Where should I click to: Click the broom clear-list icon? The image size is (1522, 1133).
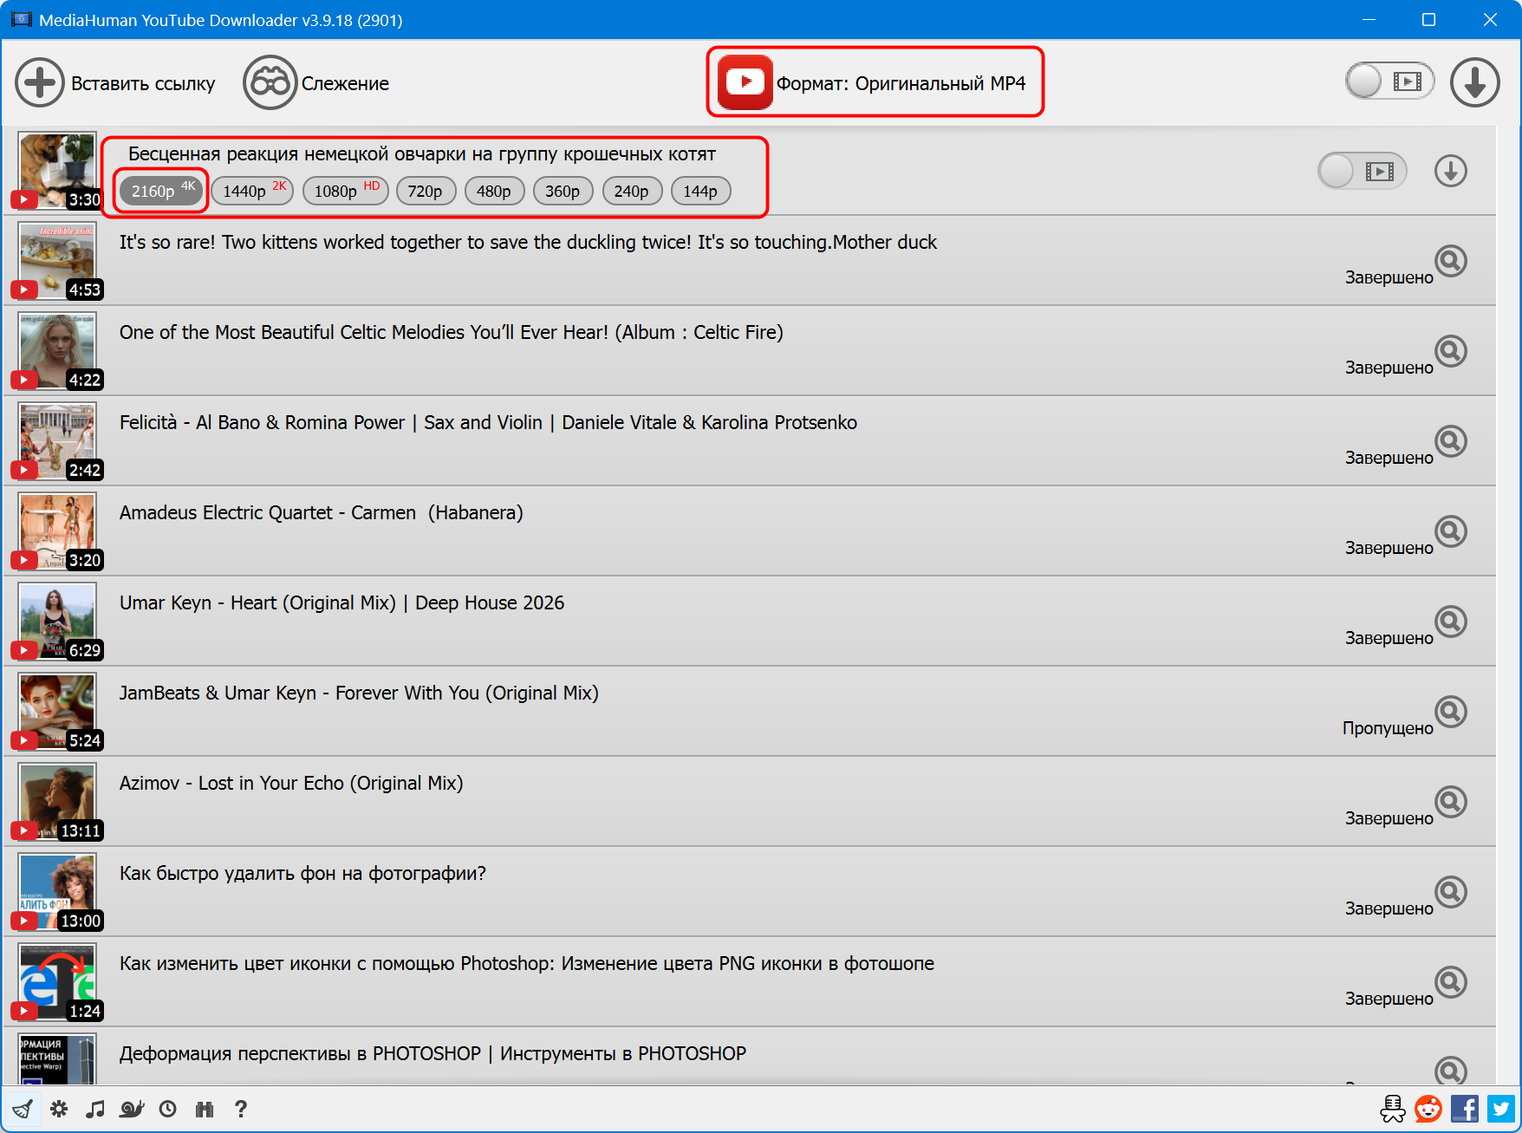23,1109
